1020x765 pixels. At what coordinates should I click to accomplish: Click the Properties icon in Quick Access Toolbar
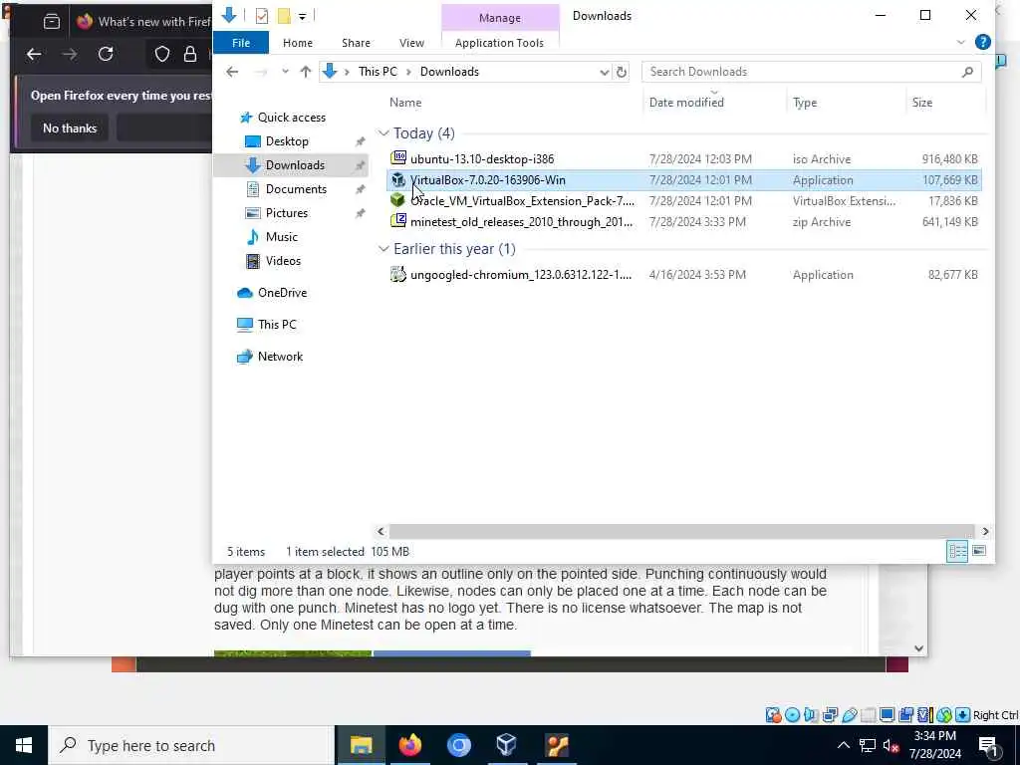point(262,16)
